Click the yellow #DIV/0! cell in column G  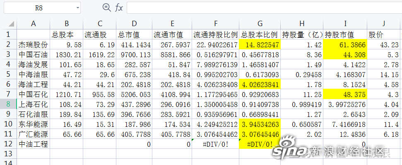(260, 144)
